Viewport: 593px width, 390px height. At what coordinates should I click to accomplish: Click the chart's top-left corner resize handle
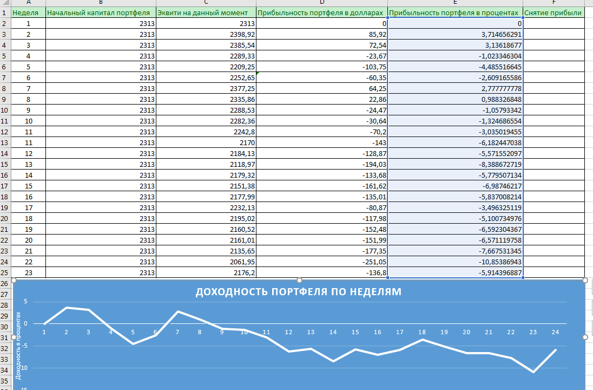coord(14,280)
